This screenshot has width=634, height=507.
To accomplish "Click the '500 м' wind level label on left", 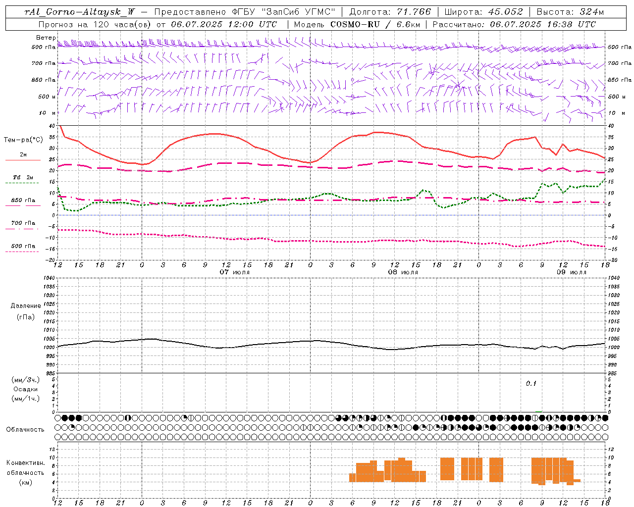I will [46, 97].
